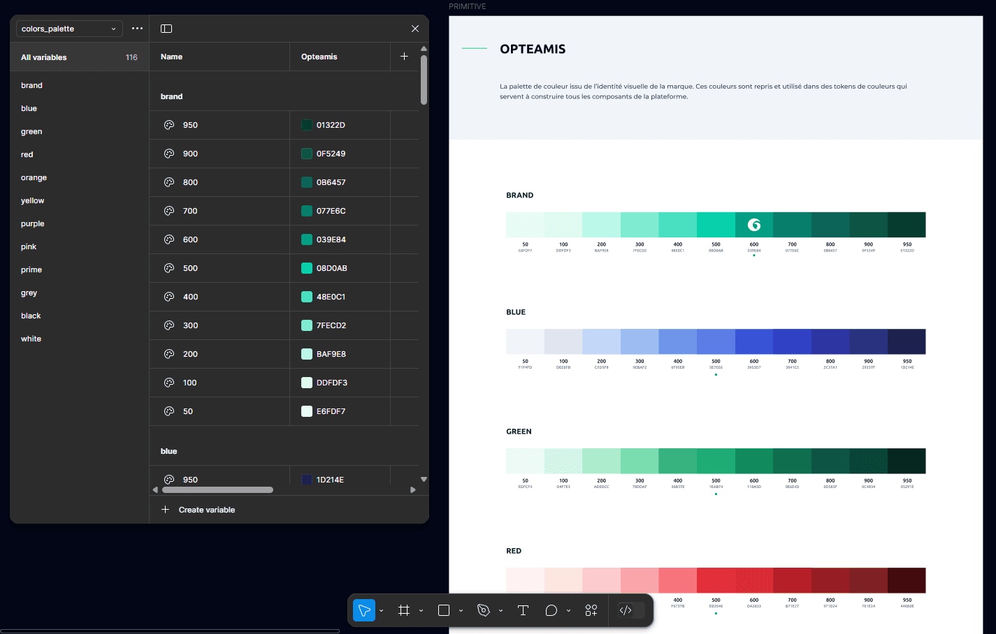Select the Move tool in toolbar
The height and width of the screenshot is (634, 996).
coord(364,610)
